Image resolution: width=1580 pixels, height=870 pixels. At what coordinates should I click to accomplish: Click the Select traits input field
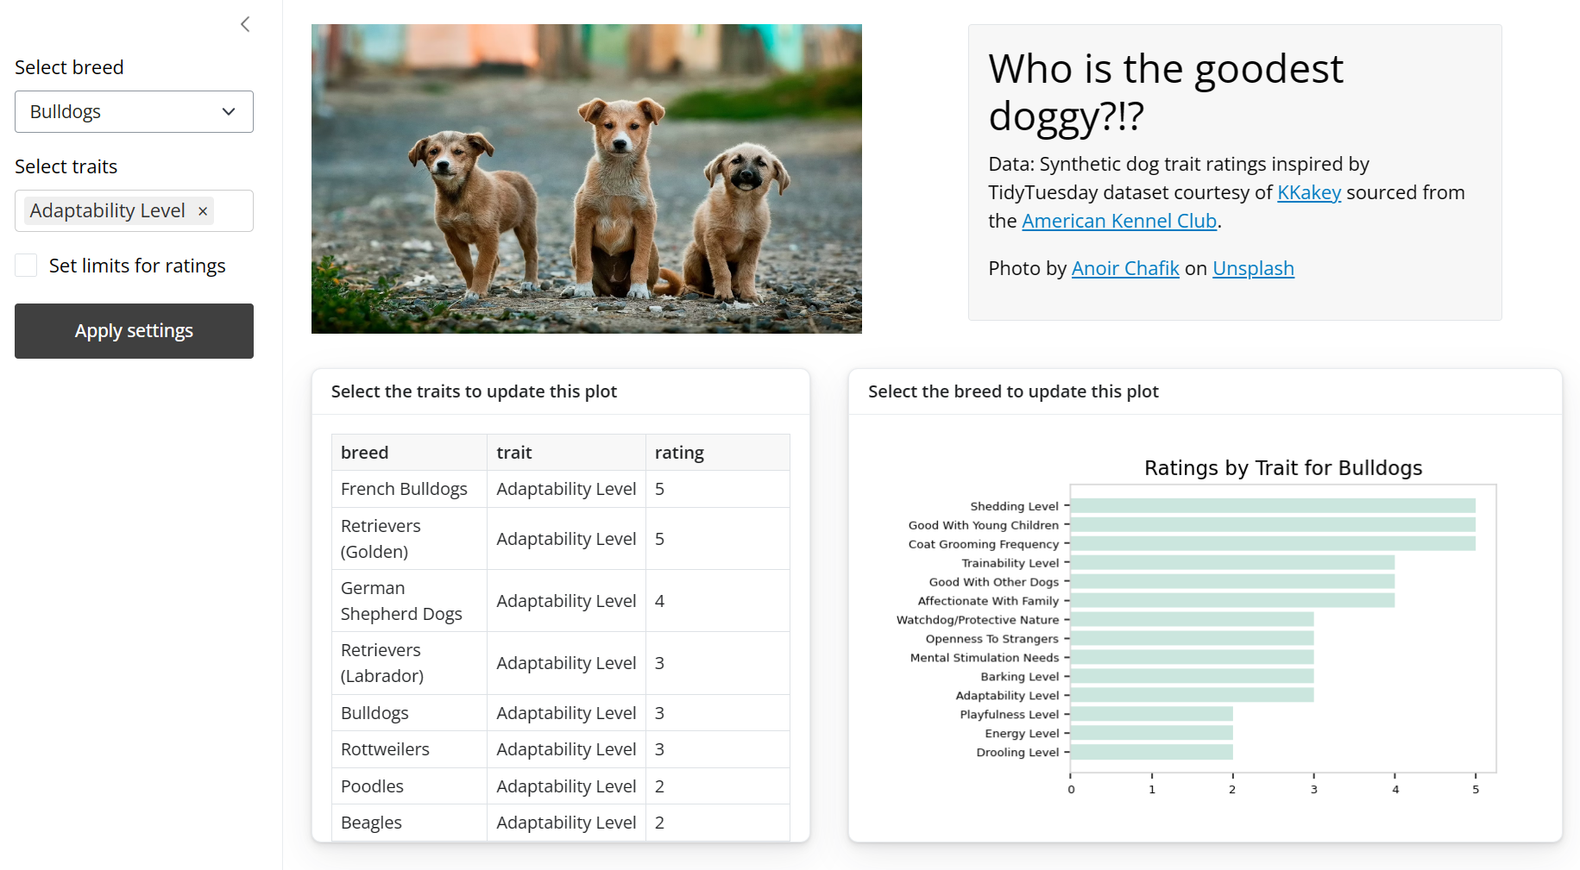[x=231, y=211]
